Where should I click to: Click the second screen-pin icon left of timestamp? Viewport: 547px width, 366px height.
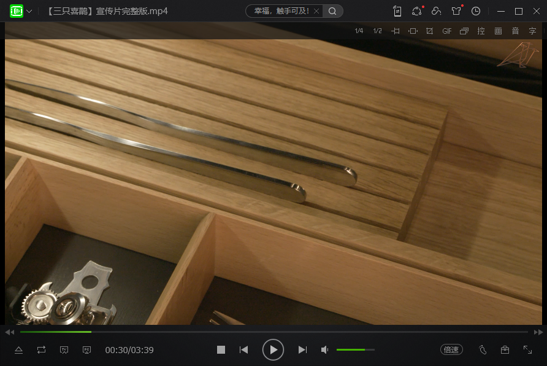[86, 350]
